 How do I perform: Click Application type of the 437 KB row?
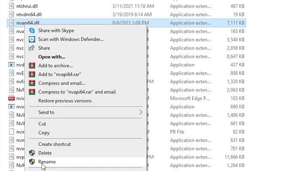(x=182, y=65)
